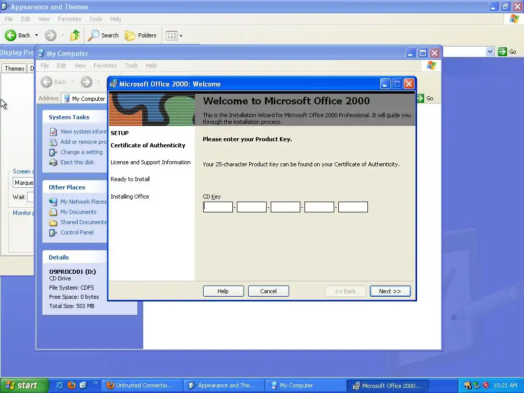Click the My Network Places icon
Image resolution: width=524 pixels, height=393 pixels.
[53, 202]
